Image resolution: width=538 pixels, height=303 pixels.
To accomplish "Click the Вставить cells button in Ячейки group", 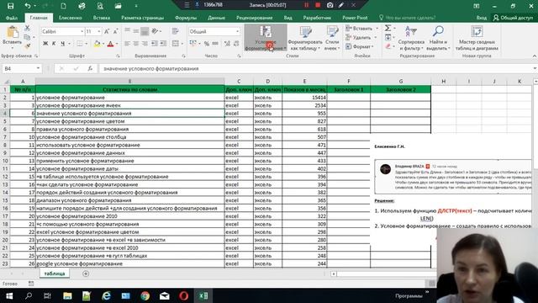I will point(359,29).
